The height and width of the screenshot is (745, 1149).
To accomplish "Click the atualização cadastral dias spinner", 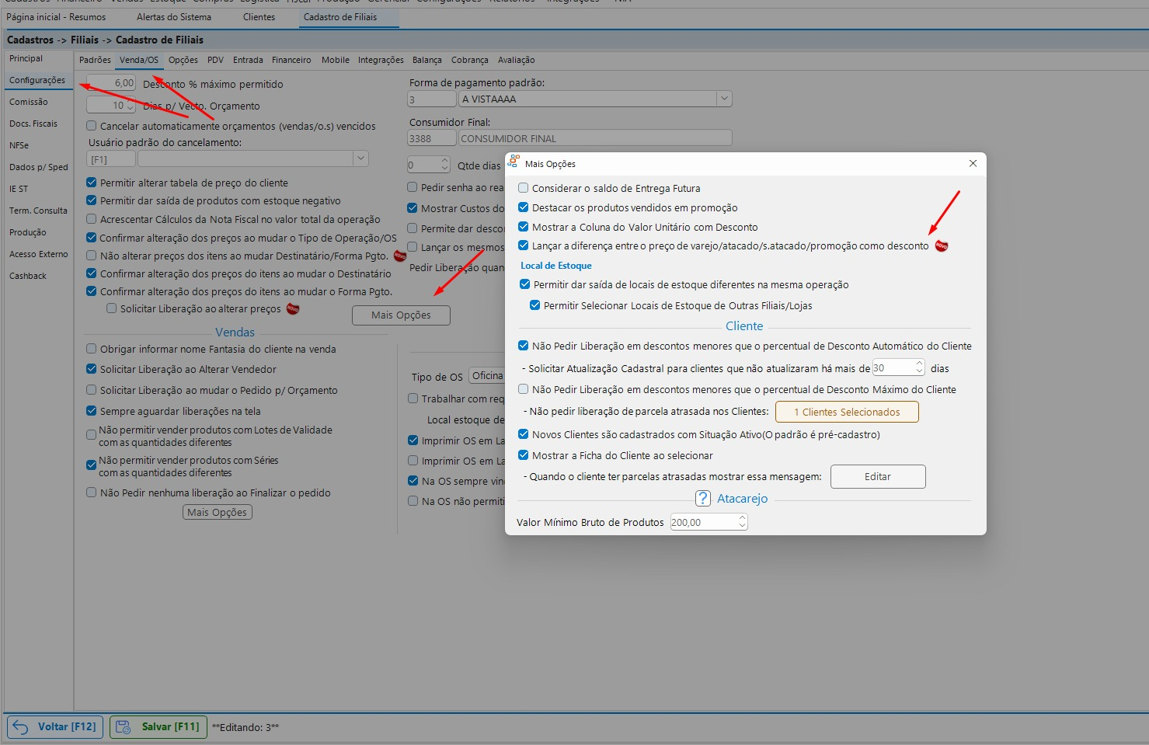I will (920, 367).
